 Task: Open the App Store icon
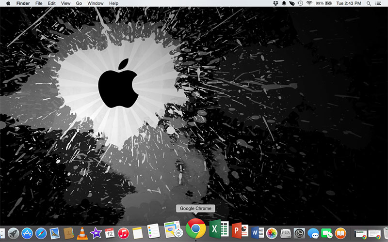click(x=27, y=233)
